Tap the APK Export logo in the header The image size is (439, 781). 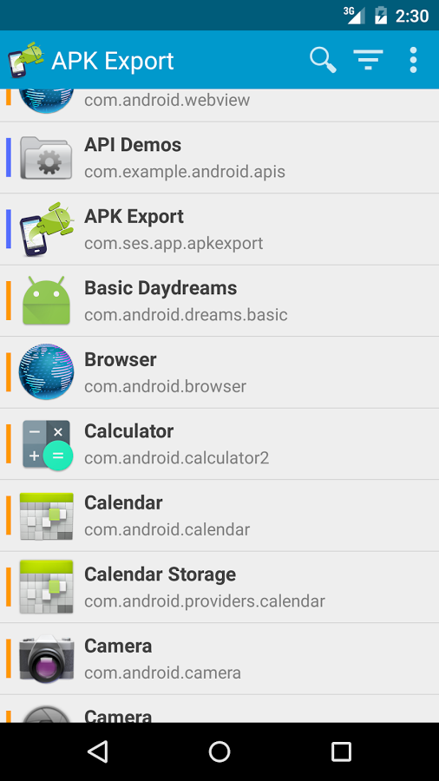coord(26,60)
